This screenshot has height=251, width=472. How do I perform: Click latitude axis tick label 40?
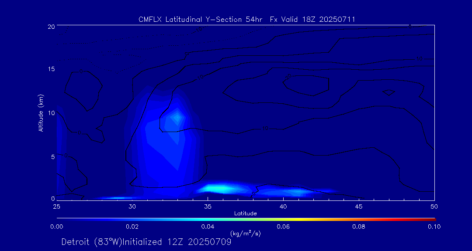pyautogui.click(x=283, y=206)
